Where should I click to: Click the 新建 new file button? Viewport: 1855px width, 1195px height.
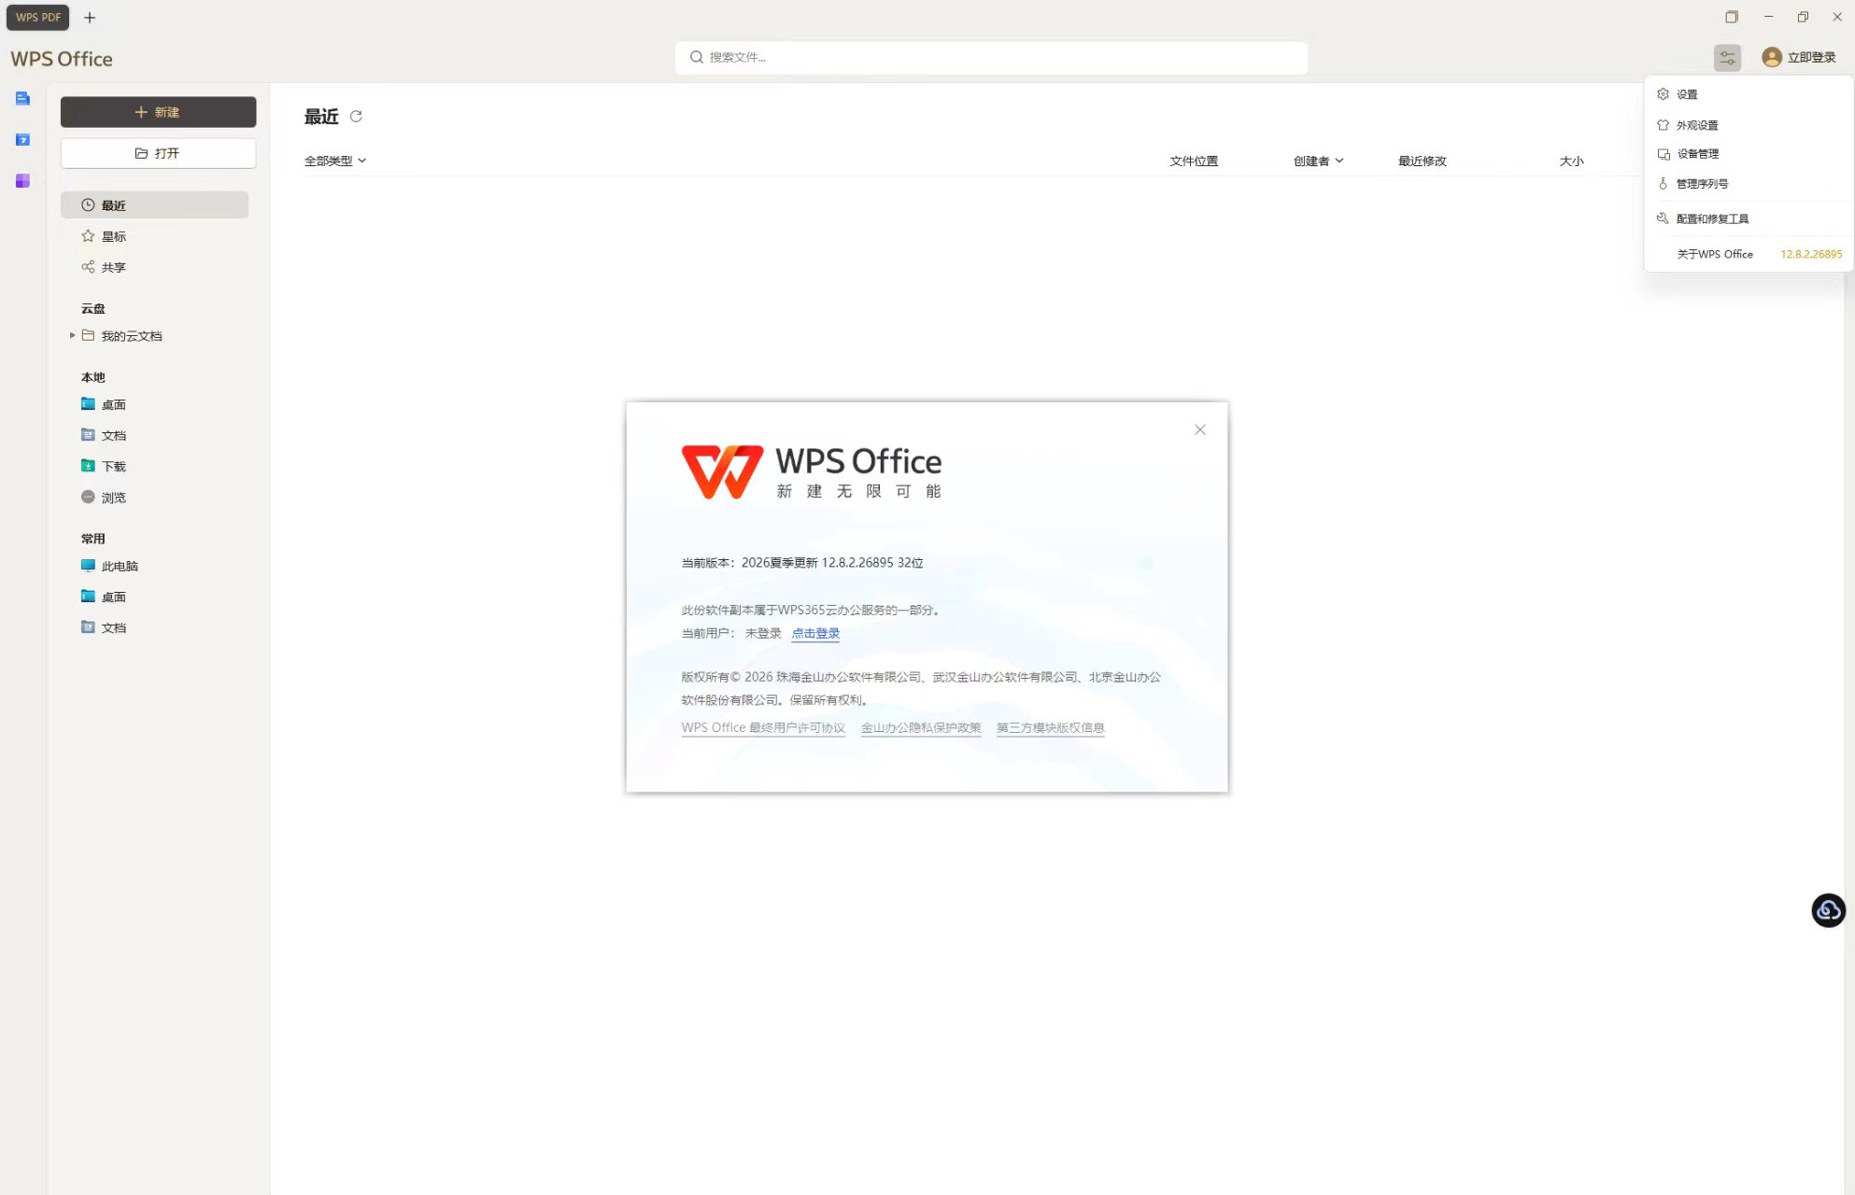tap(159, 112)
